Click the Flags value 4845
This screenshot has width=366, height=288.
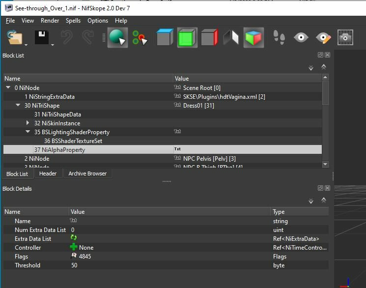pyautogui.click(x=85, y=257)
